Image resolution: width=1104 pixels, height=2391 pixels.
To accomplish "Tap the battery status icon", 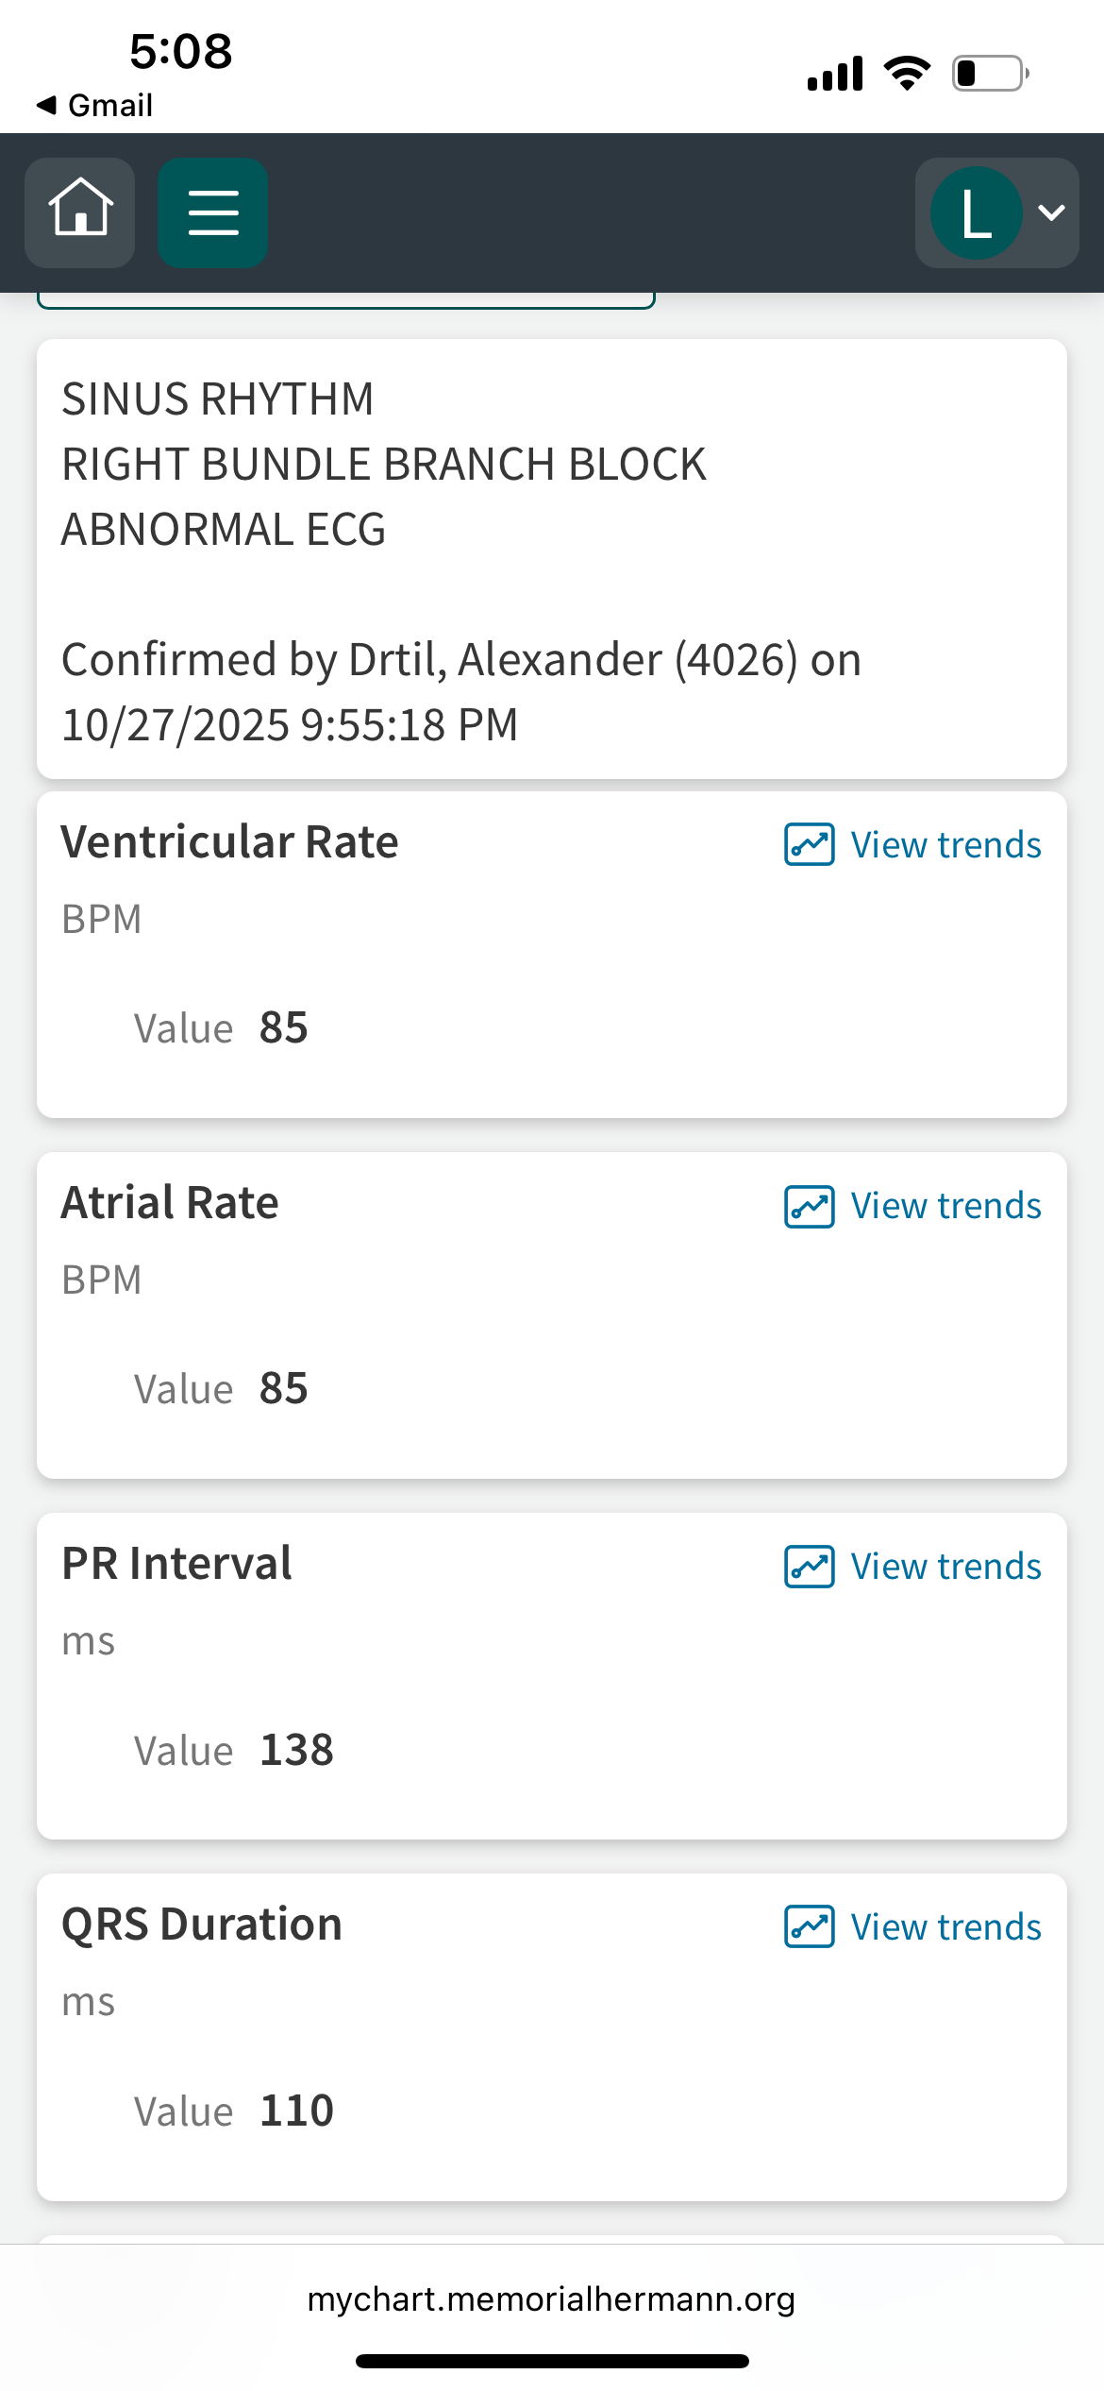I will click(x=989, y=74).
